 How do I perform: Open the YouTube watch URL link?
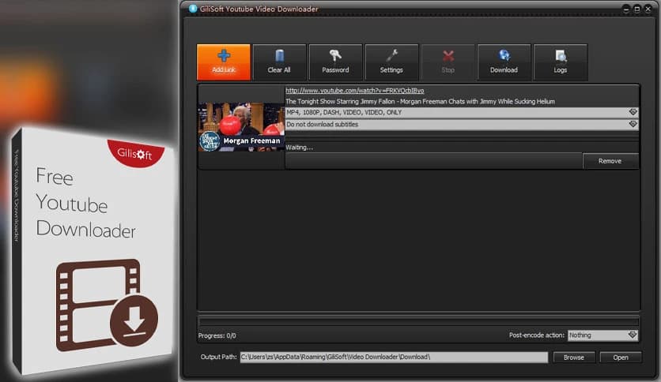(x=354, y=91)
